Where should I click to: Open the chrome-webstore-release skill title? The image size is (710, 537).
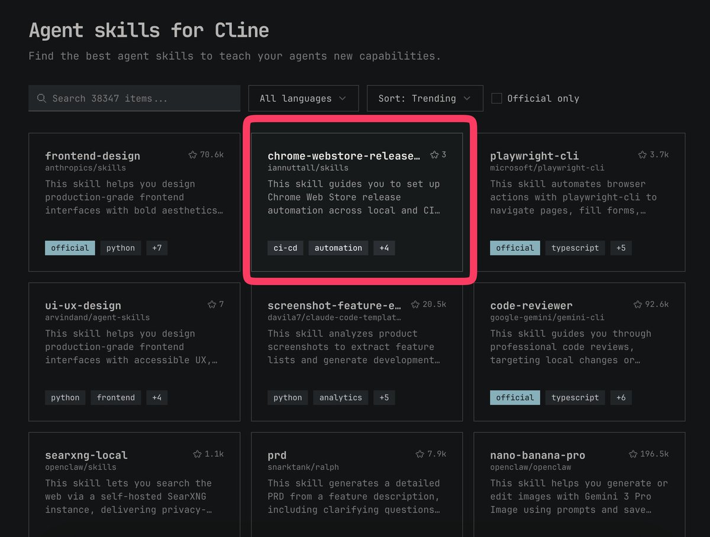(x=344, y=156)
